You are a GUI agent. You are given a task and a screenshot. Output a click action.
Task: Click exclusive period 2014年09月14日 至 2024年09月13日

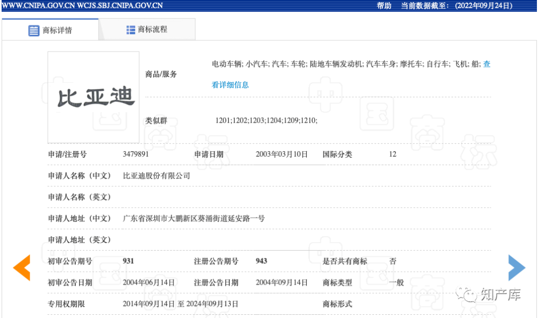tap(180, 304)
